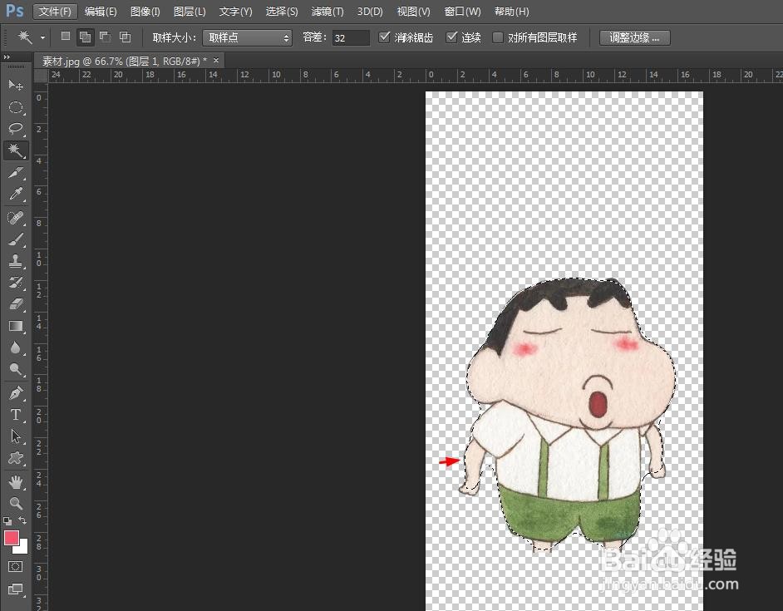Image resolution: width=783 pixels, height=611 pixels.
Task: Click the 调整边缘 button
Action: point(634,37)
